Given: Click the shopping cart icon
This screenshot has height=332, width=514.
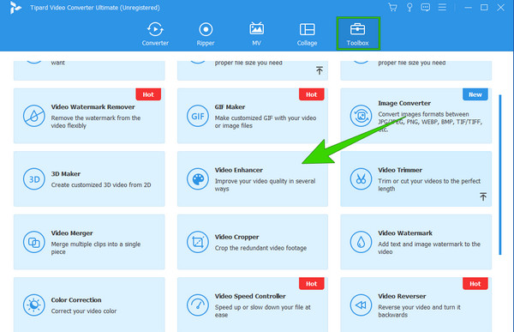Looking at the screenshot, I should (x=392, y=7).
